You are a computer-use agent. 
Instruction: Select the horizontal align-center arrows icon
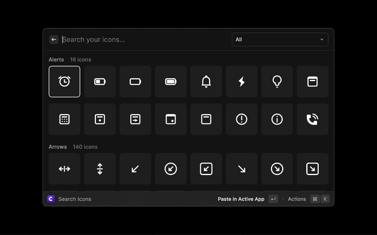pos(64,169)
